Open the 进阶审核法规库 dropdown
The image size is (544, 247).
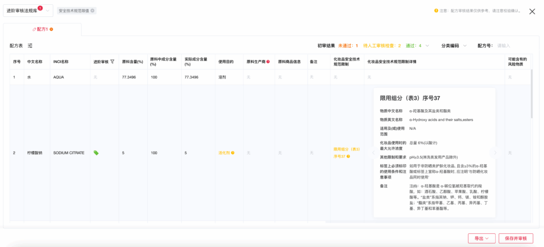tap(28, 11)
